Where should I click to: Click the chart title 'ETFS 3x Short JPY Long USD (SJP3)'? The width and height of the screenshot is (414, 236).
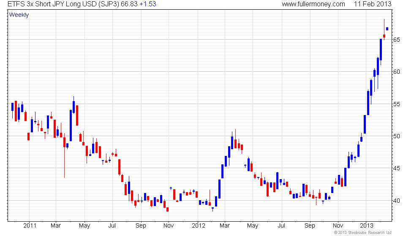tap(63, 4)
